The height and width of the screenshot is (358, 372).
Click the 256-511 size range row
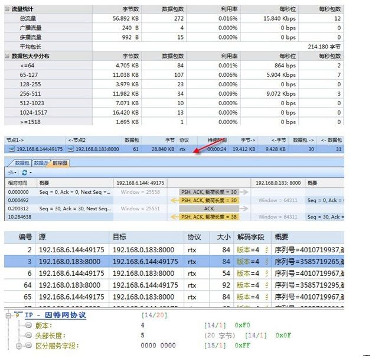(x=174, y=94)
